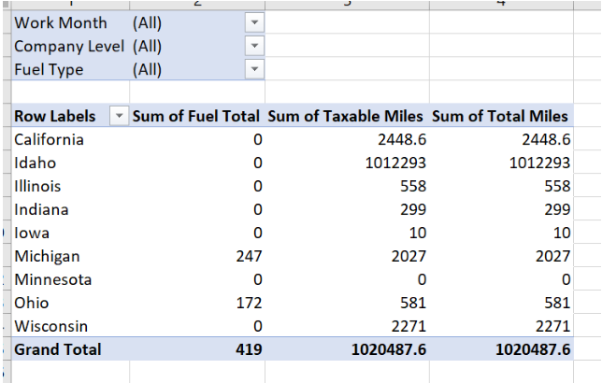Viewport: 602px width, 383px height.
Task: Open the Work Month filter dropdown
Action: (x=254, y=22)
